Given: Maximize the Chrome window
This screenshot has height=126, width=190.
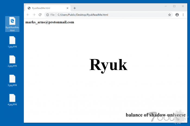Looking at the screenshot, I should 174,6.
